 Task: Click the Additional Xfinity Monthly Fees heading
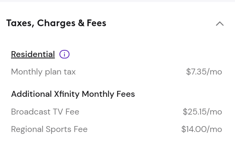coord(73,94)
